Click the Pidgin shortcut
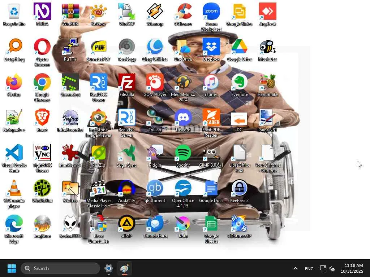The height and width of the screenshot is (277, 370). [155, 156]
